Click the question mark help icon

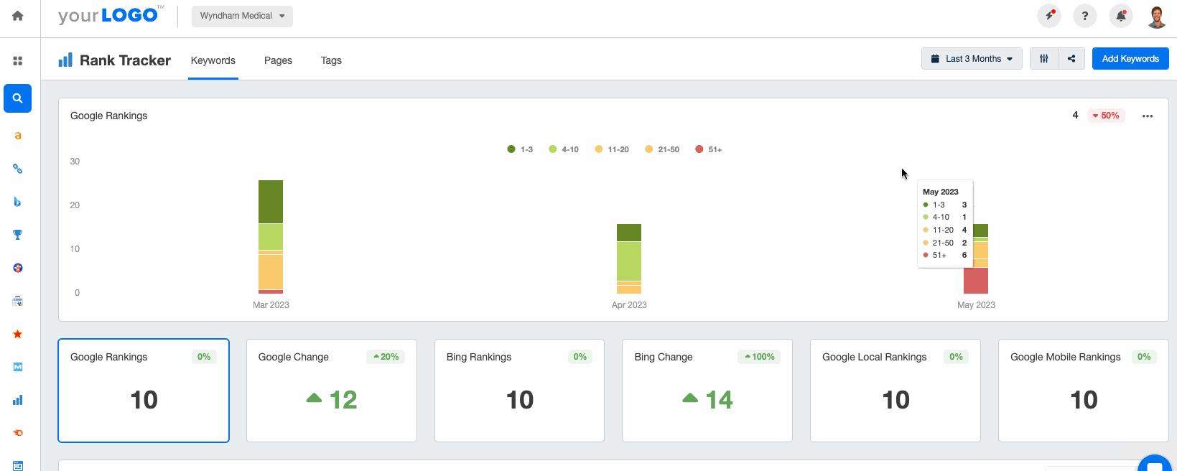pos(1084,16)
